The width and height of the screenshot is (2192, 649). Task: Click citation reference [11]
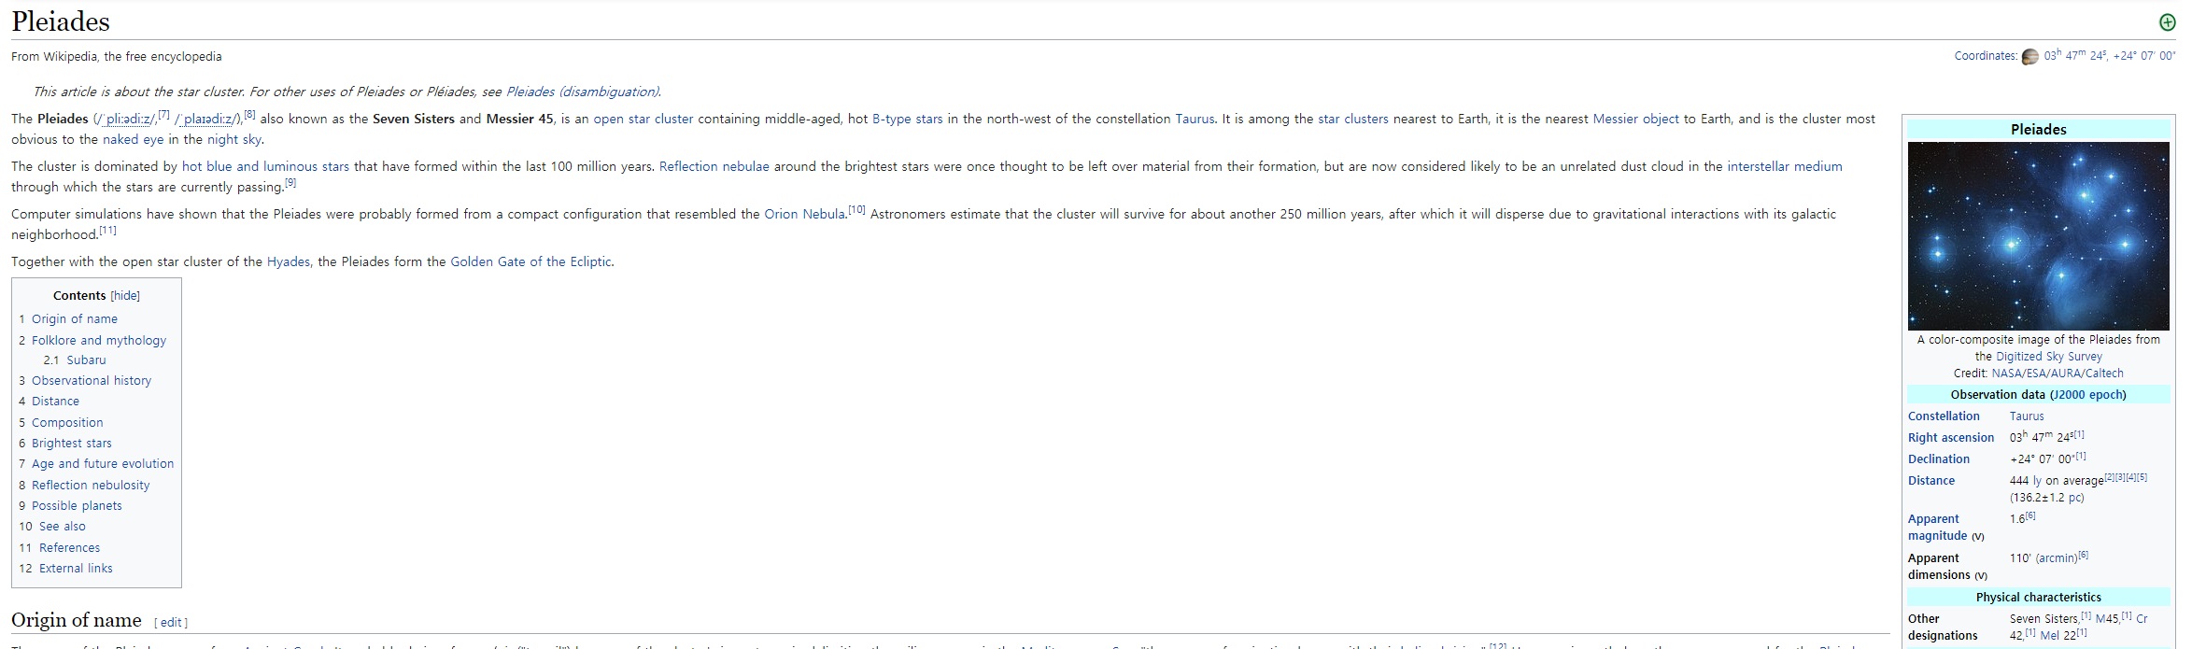click(x=107, y=231)
